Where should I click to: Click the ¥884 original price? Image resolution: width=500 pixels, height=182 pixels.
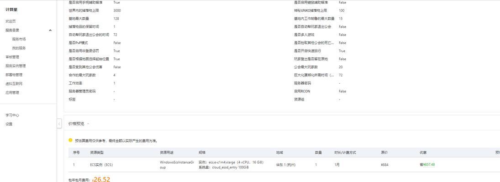pyautogui.click(x=384, y=165)
